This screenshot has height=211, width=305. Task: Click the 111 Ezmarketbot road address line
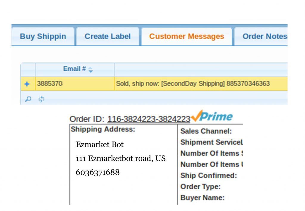121,159
